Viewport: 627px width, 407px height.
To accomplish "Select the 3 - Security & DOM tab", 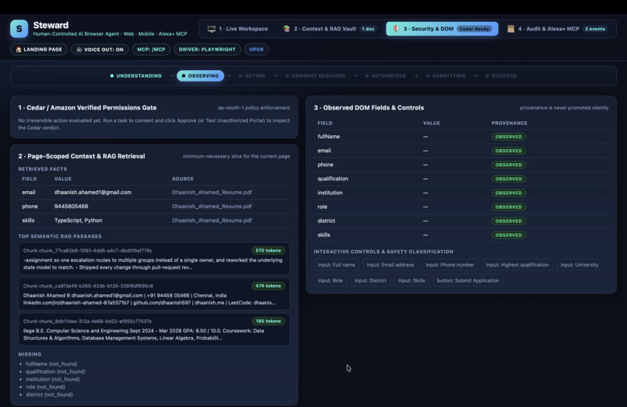I will (442, 29).
